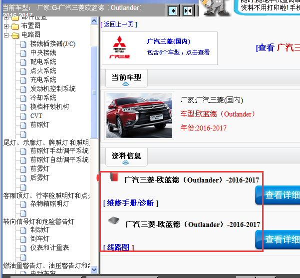
Task: Open 制动灯 entry
Action: (40, 229)
